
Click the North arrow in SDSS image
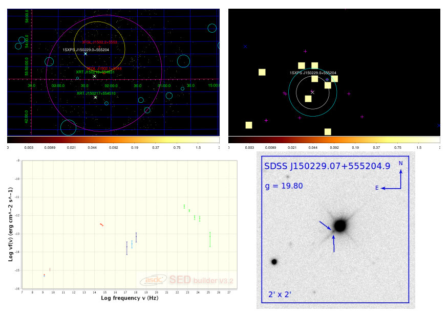point(401,178)
